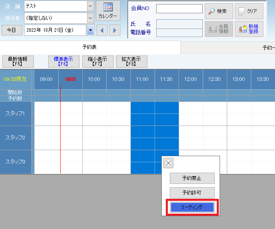This screenshot has height=229, width=275.
Task: Expand the 担当者 staff dropdown
Action: [90, 18]
